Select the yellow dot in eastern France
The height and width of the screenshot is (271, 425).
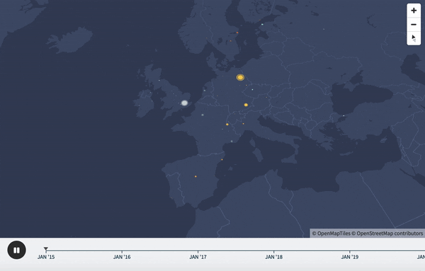227,125
